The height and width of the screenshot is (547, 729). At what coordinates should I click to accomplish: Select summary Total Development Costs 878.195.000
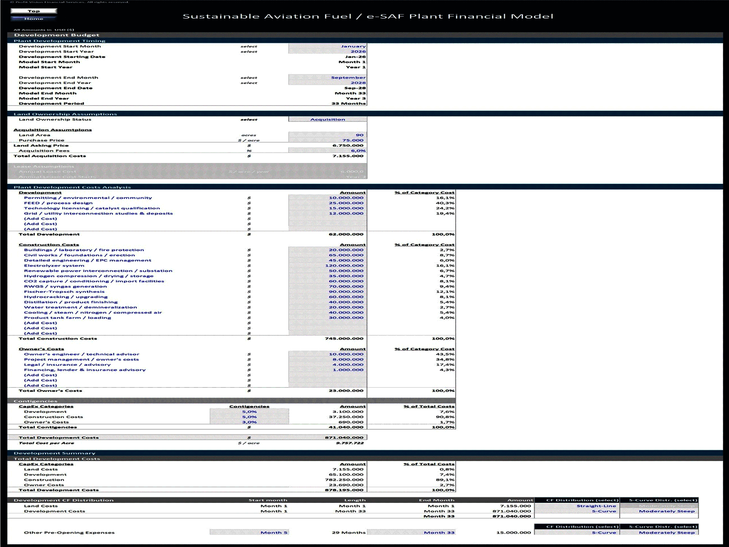tap(344, 490)
